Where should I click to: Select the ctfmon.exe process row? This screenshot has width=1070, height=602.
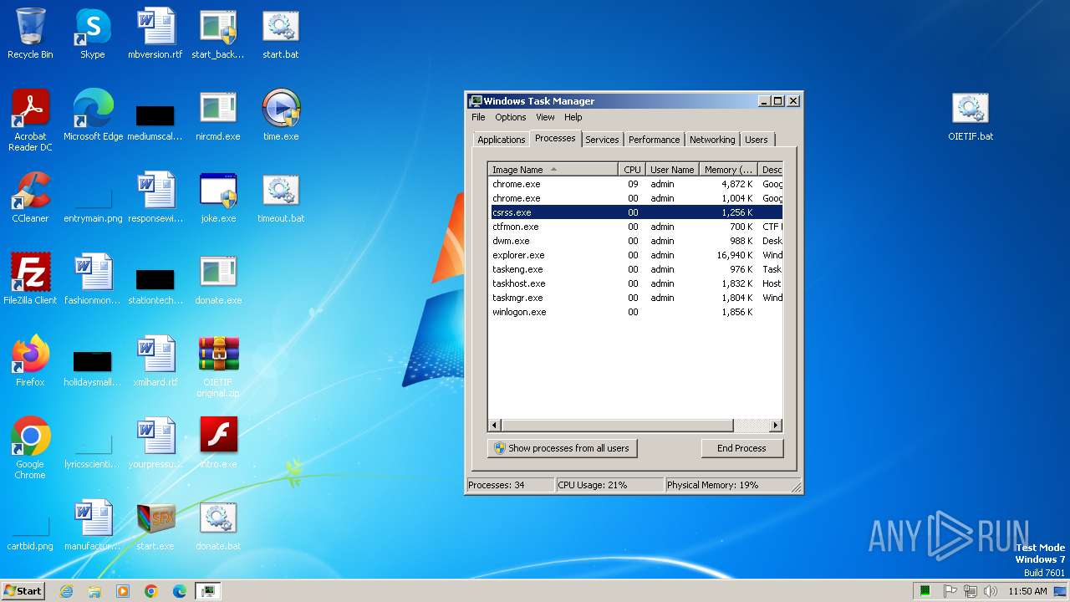635,227
